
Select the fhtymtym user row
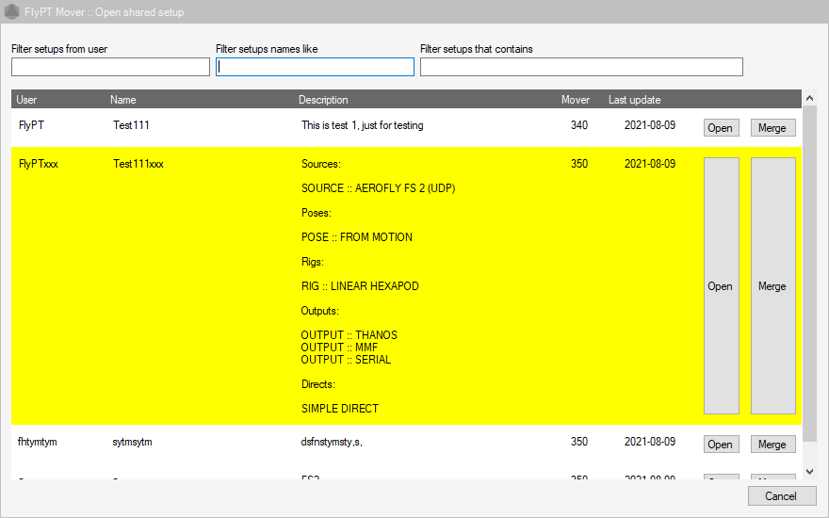pyautogui.click(x=38, y=442)
